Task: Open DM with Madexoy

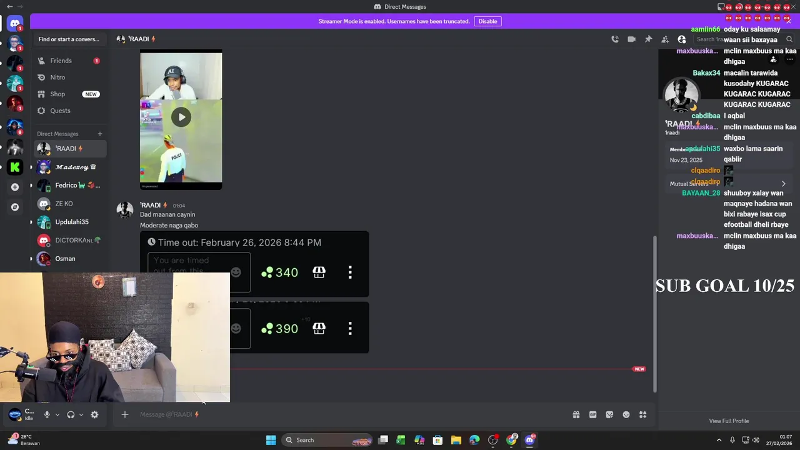Action: pos(69,167)
